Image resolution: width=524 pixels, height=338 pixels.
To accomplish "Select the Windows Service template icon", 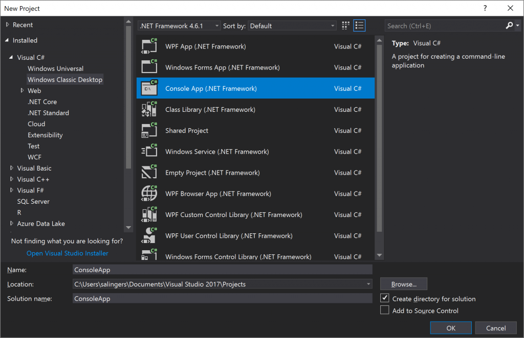I will (149, 151).
